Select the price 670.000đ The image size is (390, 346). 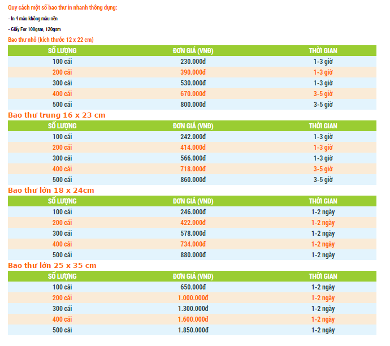click(193, 94)
